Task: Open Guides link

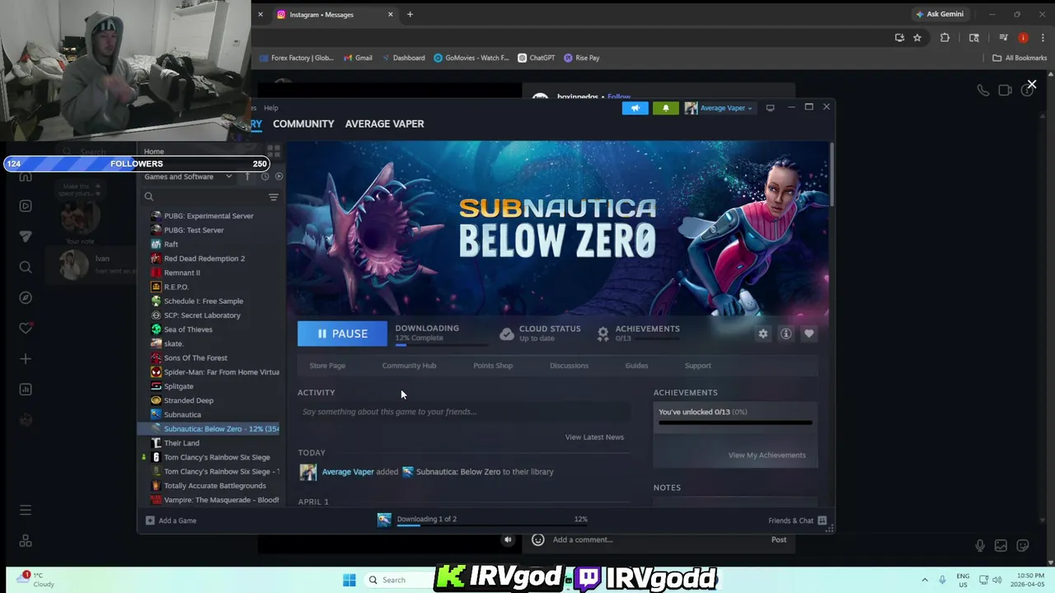Action: click(636, 366)
